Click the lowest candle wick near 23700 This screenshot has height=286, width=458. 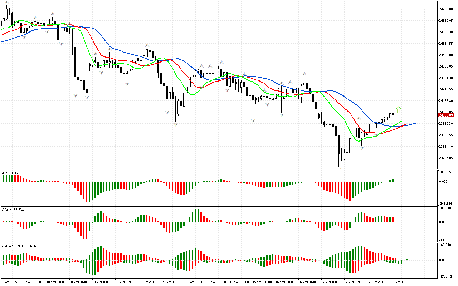click(x=338, y=164)
